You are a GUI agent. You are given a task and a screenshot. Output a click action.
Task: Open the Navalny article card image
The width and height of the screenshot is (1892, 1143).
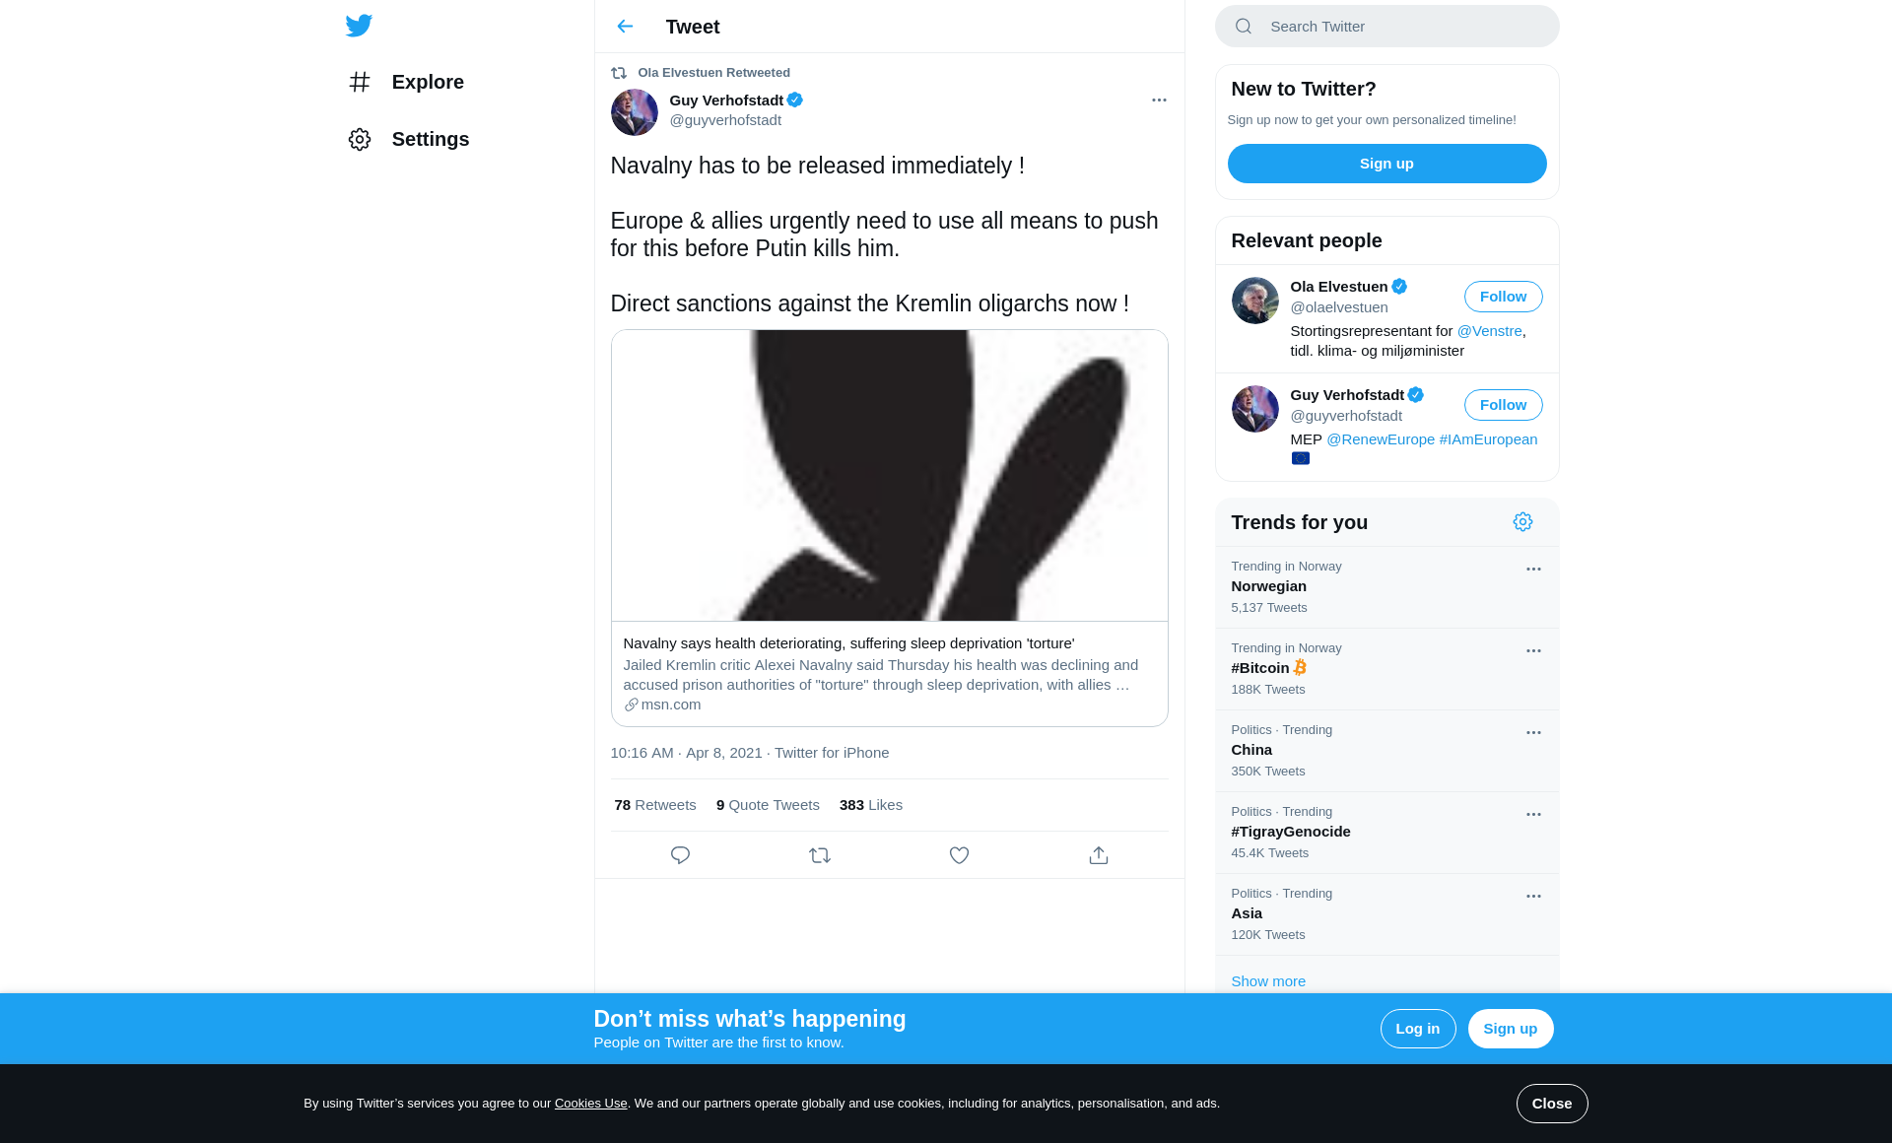889,476
